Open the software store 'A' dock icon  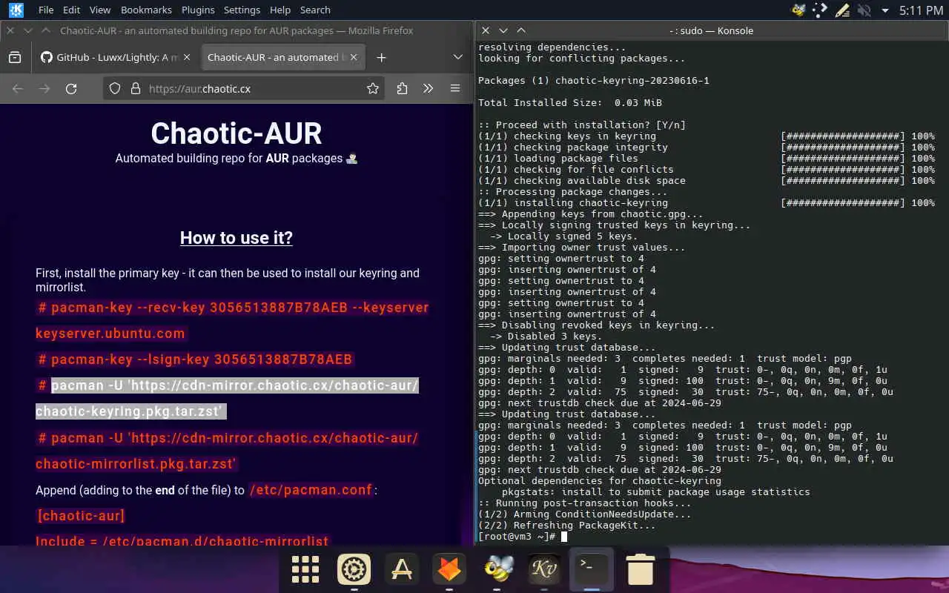click(402, 569)
